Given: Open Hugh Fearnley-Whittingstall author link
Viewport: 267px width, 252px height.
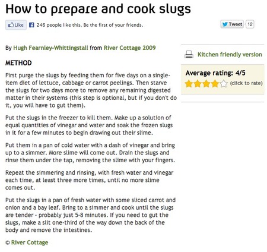Looking at the screenshot, I should coord(50,48).
